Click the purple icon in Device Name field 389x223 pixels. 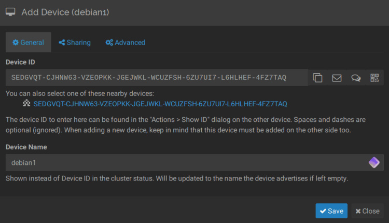tap(374, 163)
